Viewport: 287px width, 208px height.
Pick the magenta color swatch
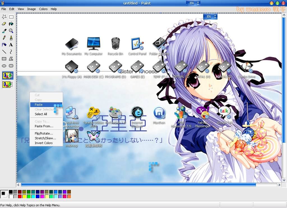click(x=42, y=197)
